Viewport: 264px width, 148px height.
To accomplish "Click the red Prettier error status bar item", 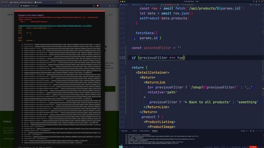I will [x=253, y=147].
